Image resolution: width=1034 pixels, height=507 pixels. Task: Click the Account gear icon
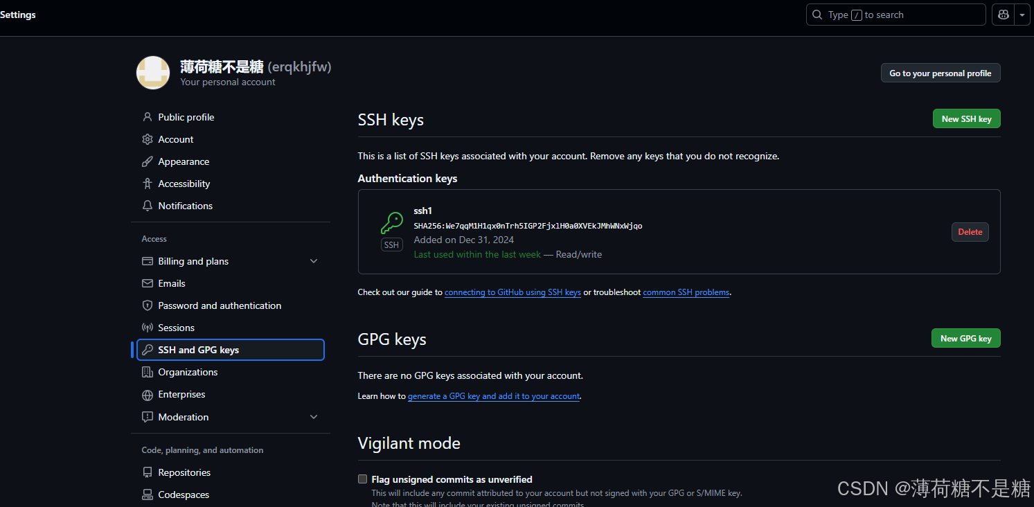[147, 139]
